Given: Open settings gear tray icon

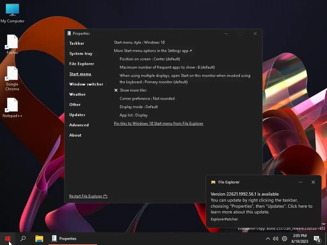Looking at the screenshot, I should pos(285,239).
